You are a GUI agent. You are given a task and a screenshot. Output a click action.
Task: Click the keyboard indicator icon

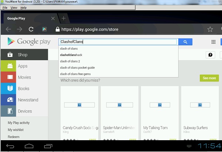click(189, 146)
